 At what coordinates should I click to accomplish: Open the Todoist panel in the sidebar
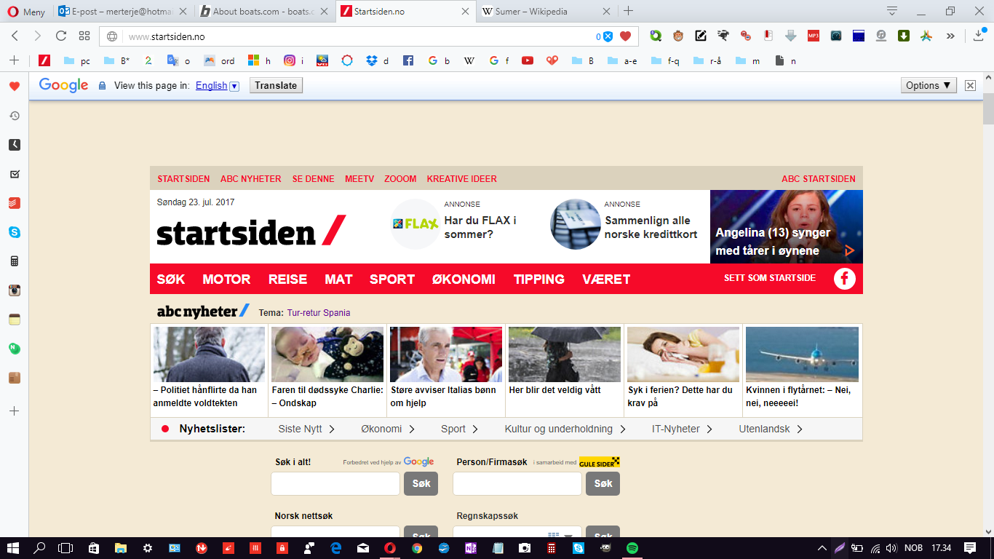15,203
